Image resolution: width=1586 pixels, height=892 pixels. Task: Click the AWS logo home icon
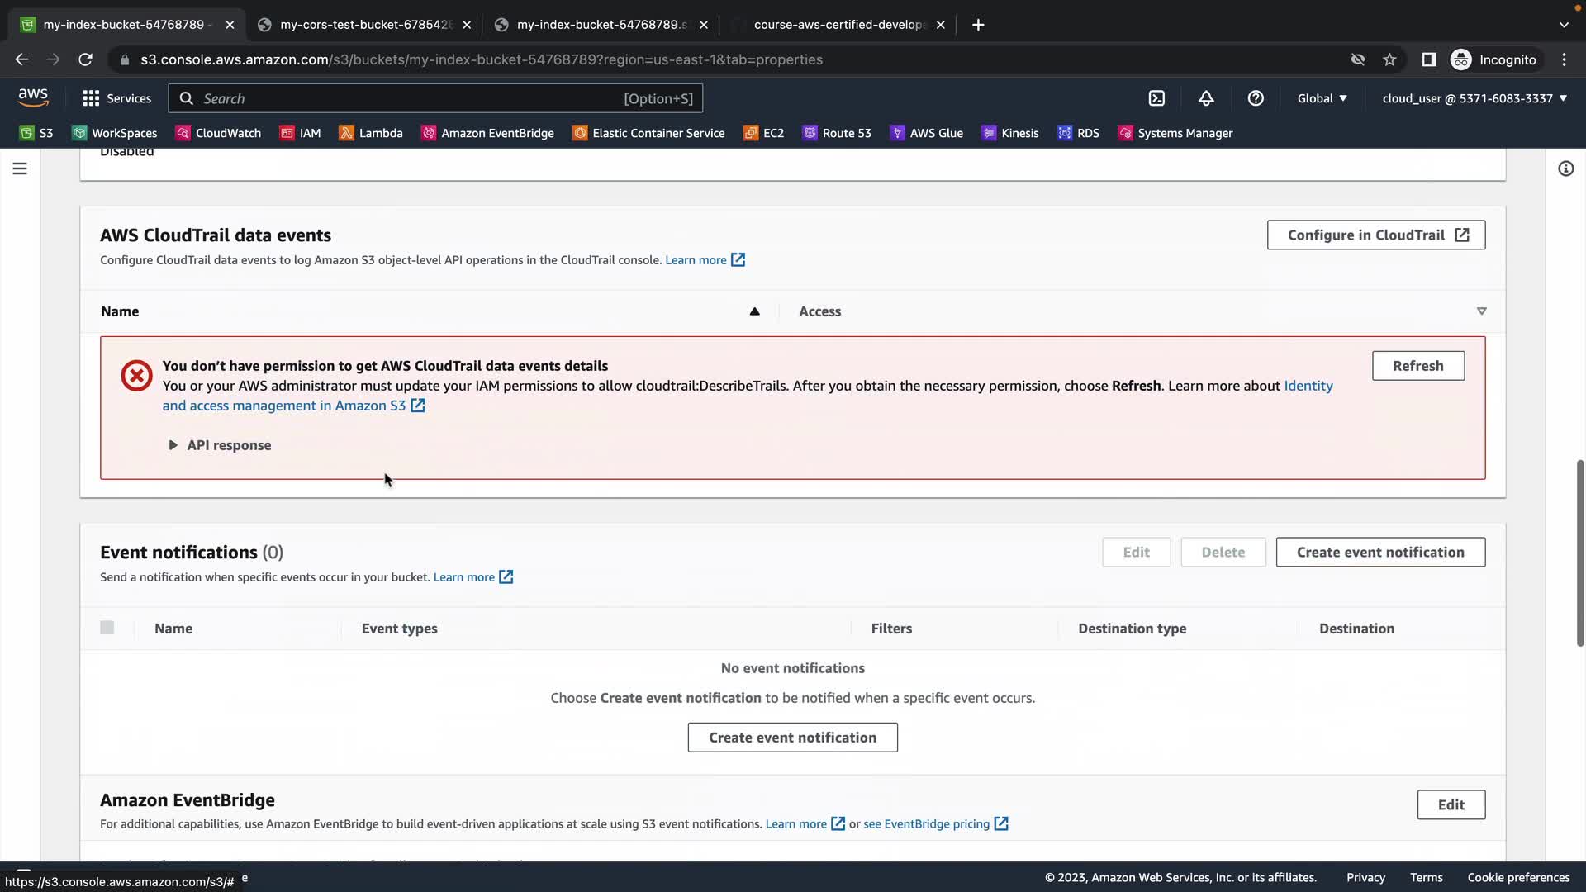33,97
